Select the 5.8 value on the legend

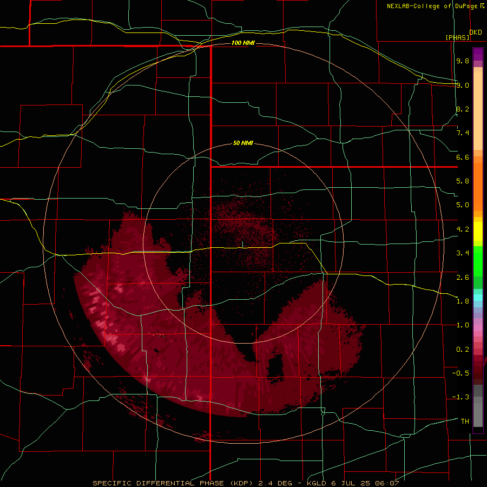463,181
